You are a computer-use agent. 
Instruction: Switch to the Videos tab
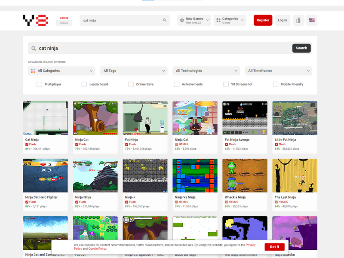64,23
